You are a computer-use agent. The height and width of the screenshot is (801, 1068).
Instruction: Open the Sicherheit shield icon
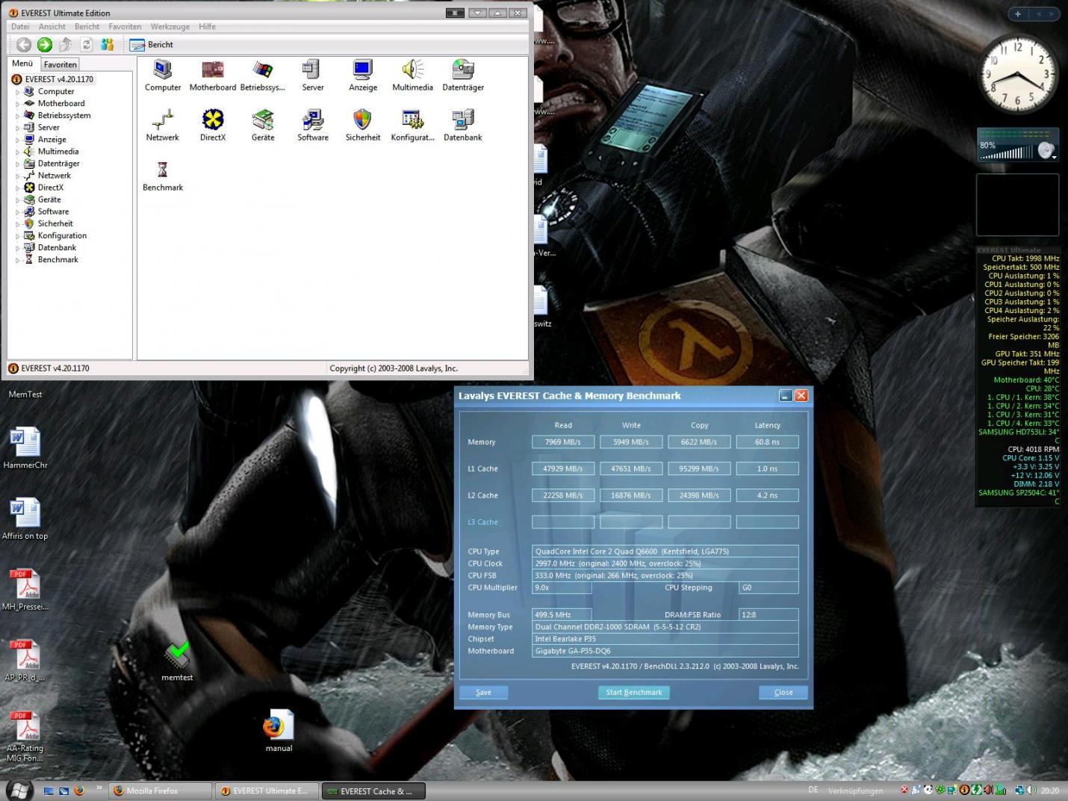363,126
